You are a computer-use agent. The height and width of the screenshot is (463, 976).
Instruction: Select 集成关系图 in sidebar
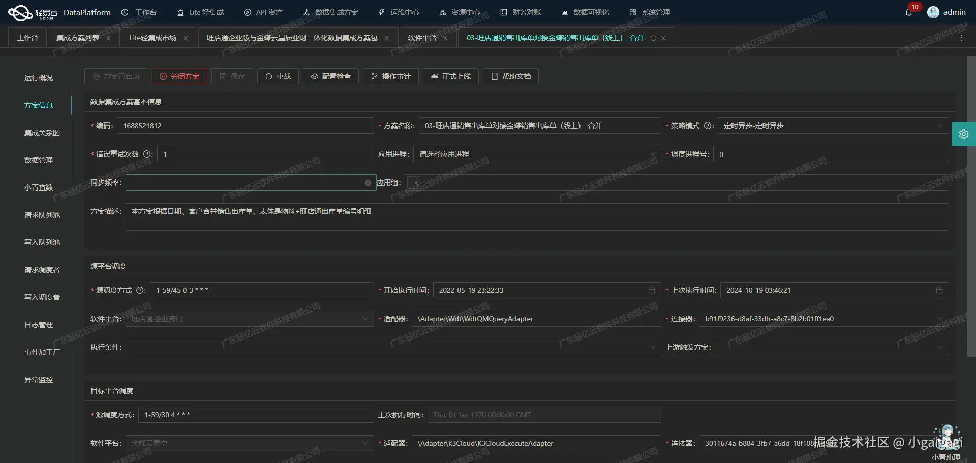click(42, 133)
